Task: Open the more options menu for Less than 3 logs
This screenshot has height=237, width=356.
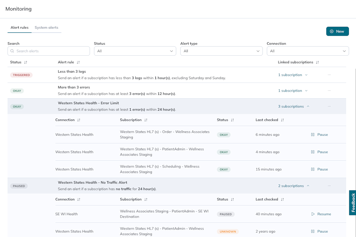Action: point(329,75)
